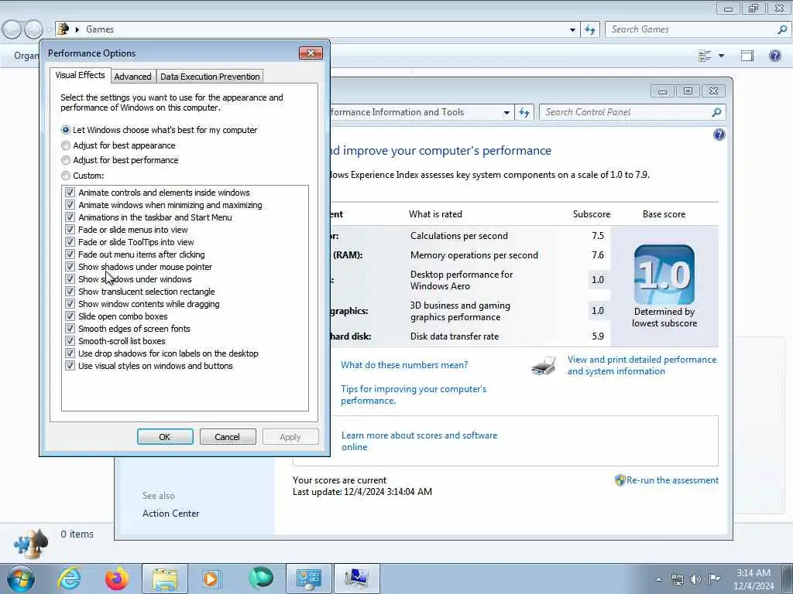The width and height of the screenshot is (793, 594).
Task: Click the change view icon in Games window
Action: tap(705, 56)
